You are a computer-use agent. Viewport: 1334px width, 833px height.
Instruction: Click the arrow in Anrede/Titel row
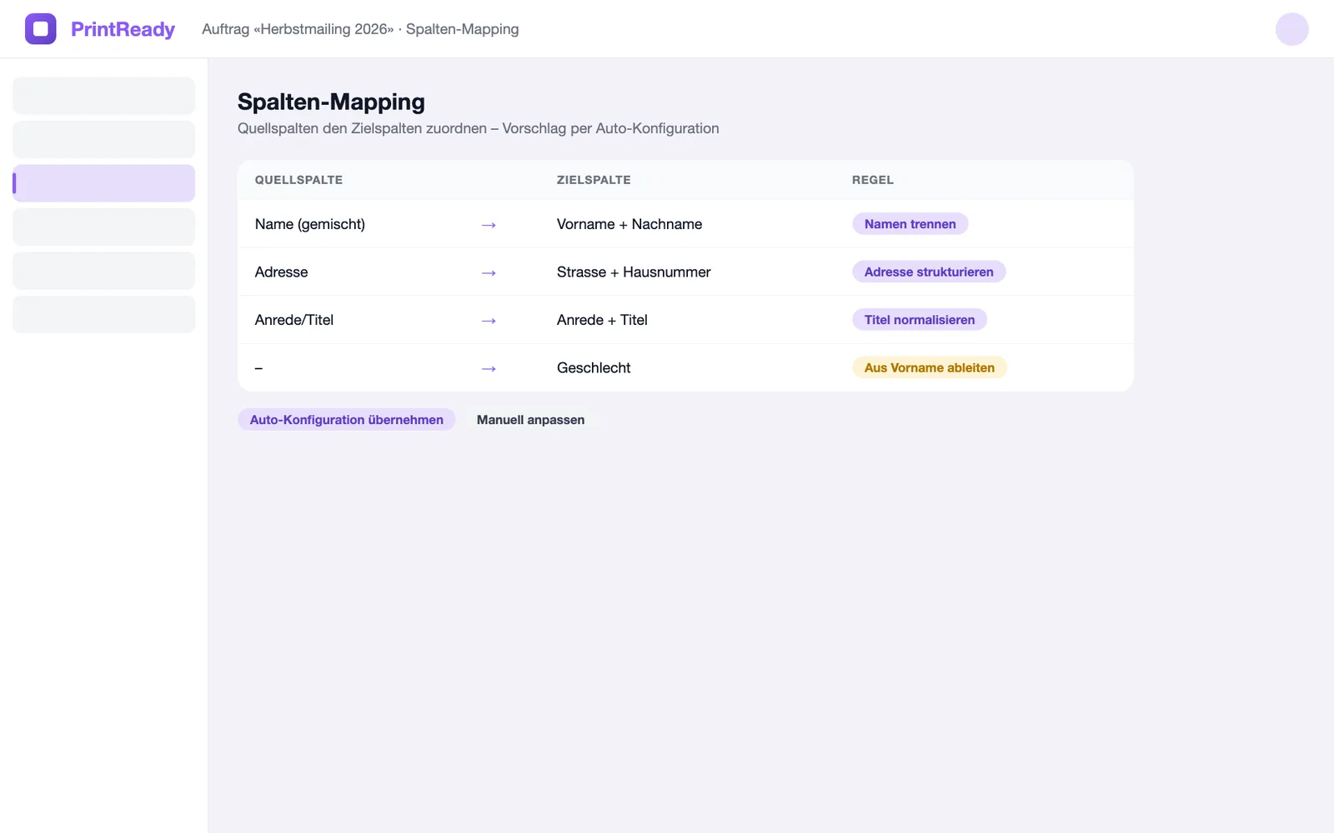[489, 321]
